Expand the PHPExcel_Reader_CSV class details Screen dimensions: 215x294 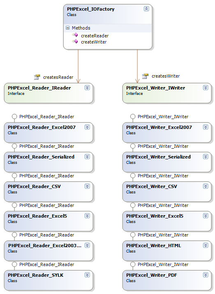coord(87,186)
